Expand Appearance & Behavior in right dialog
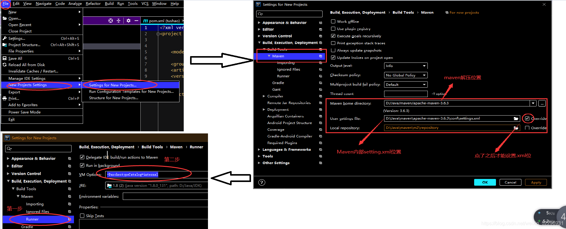 [x=259, y=23]
